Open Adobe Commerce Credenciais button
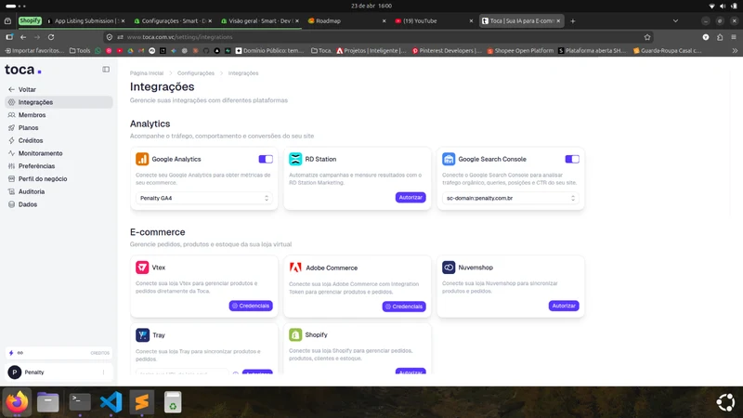The height and width of the screenshot is (418, 743). point(404,307)
